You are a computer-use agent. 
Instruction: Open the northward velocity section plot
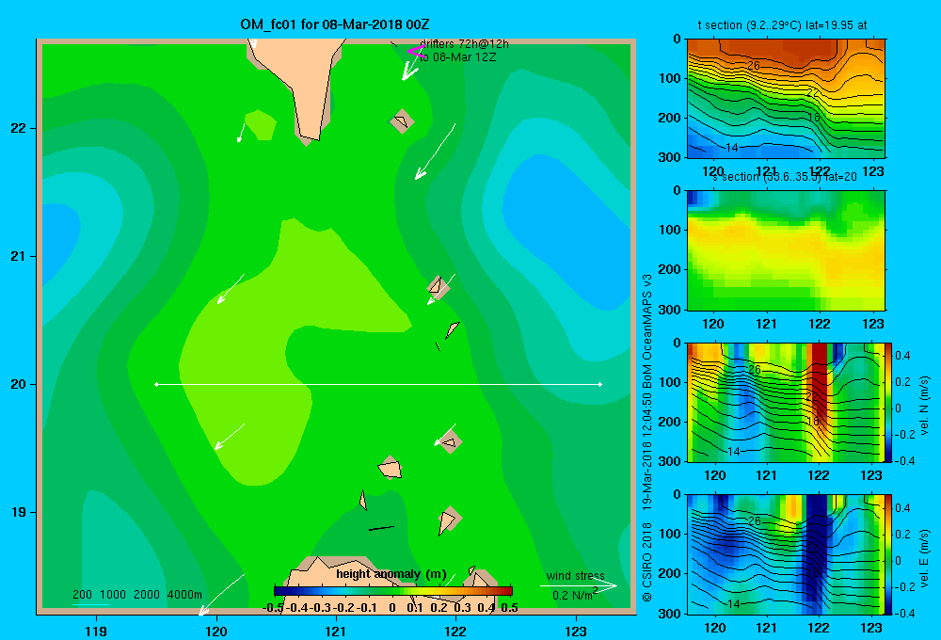[786, 402]
